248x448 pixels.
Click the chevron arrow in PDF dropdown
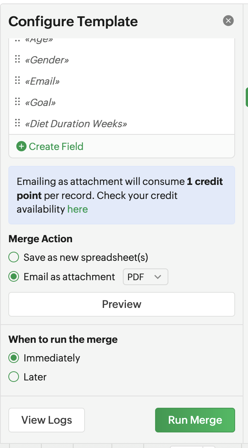(x=158, y=277)
